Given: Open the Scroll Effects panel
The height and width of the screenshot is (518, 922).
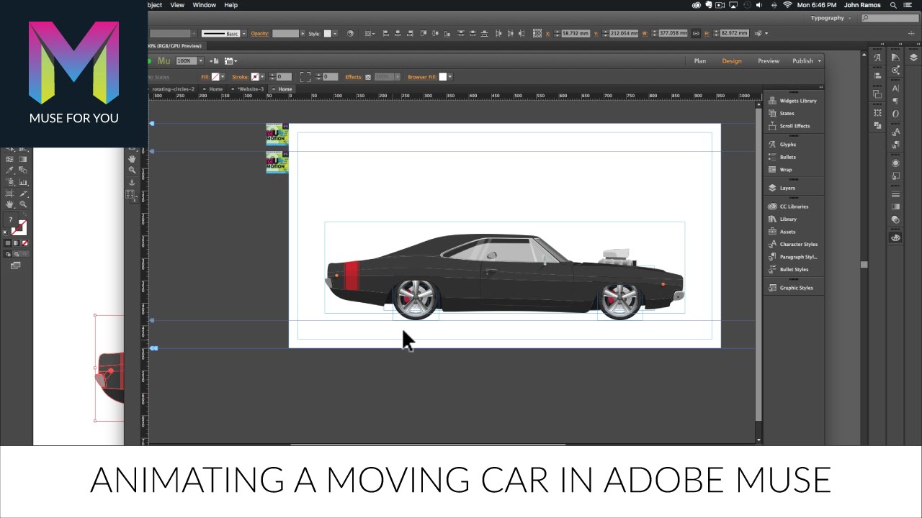Looking at the screenshot, I should [x=789, y=126].
